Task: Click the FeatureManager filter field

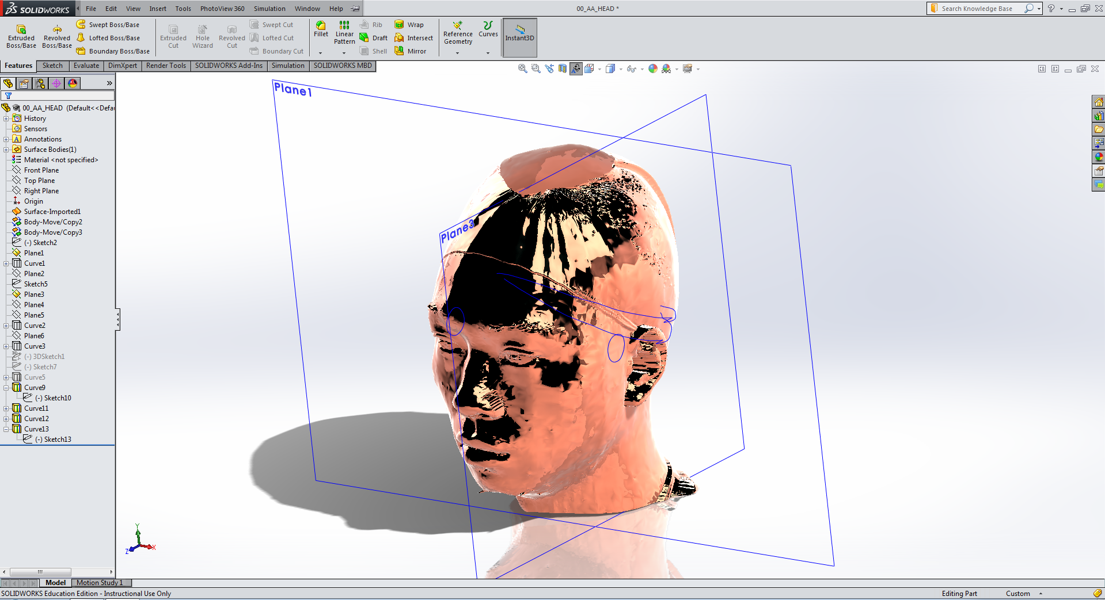Action: [58, 96]
